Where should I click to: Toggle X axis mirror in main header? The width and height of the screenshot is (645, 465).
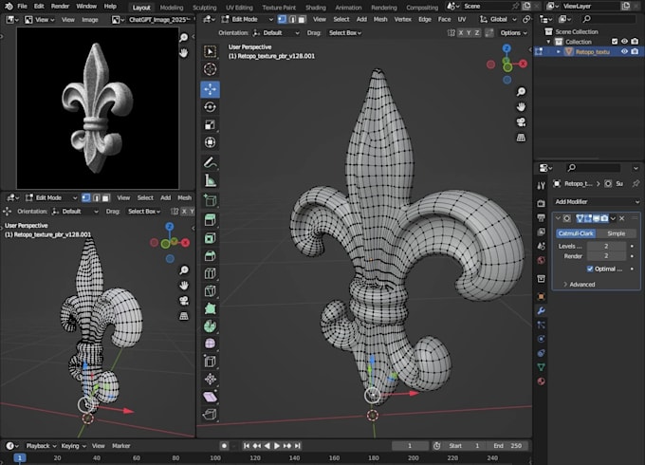(461, 33)
